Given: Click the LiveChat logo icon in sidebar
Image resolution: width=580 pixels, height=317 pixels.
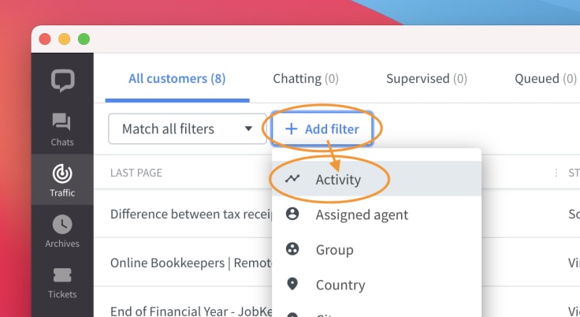Looking at the screenshot, I should 62,80.
